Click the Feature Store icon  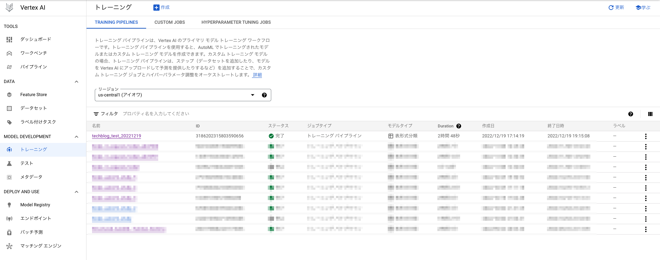coord(9,95)
